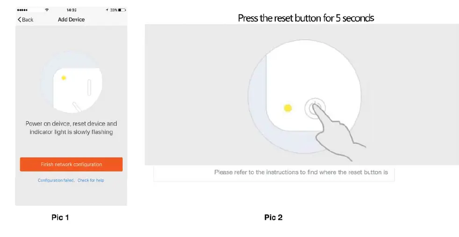This screenshot has height=237, width=459.
Task: Click the Pic 2 caption label
Action: pyautogui.click(x=273, y=217)
